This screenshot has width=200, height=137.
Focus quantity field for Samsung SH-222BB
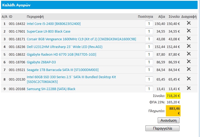click(x=149, y=89)
